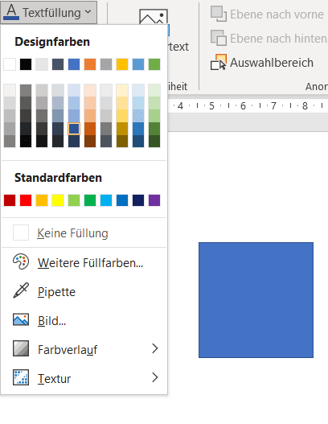Expand the Textur arrow chevron
The height and width of the screenshot is (424, 328).
[155, 377]
